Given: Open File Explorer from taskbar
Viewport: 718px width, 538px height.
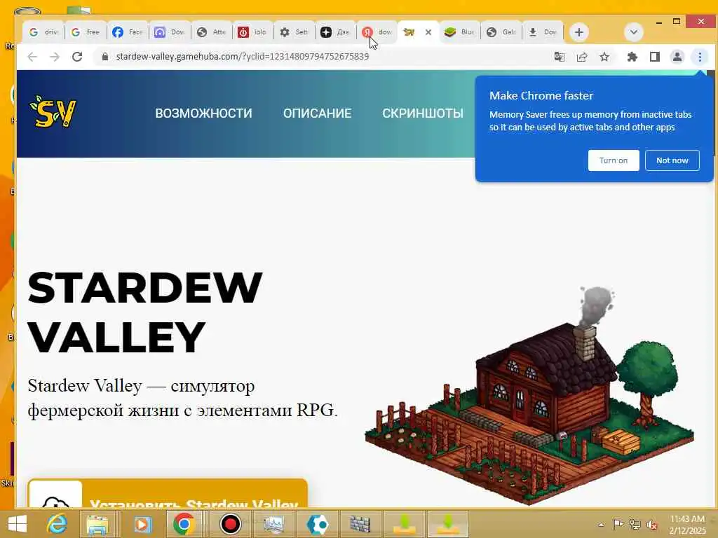Looking at the screenshot, I should coord(97,524).
